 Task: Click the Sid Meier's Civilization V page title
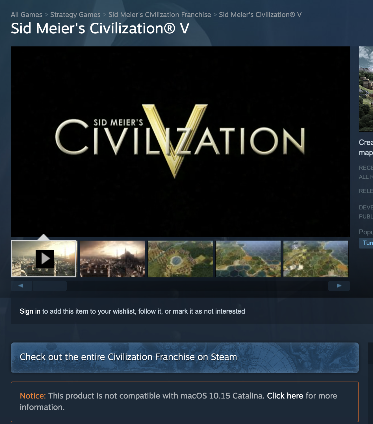(x=100, y=29)
